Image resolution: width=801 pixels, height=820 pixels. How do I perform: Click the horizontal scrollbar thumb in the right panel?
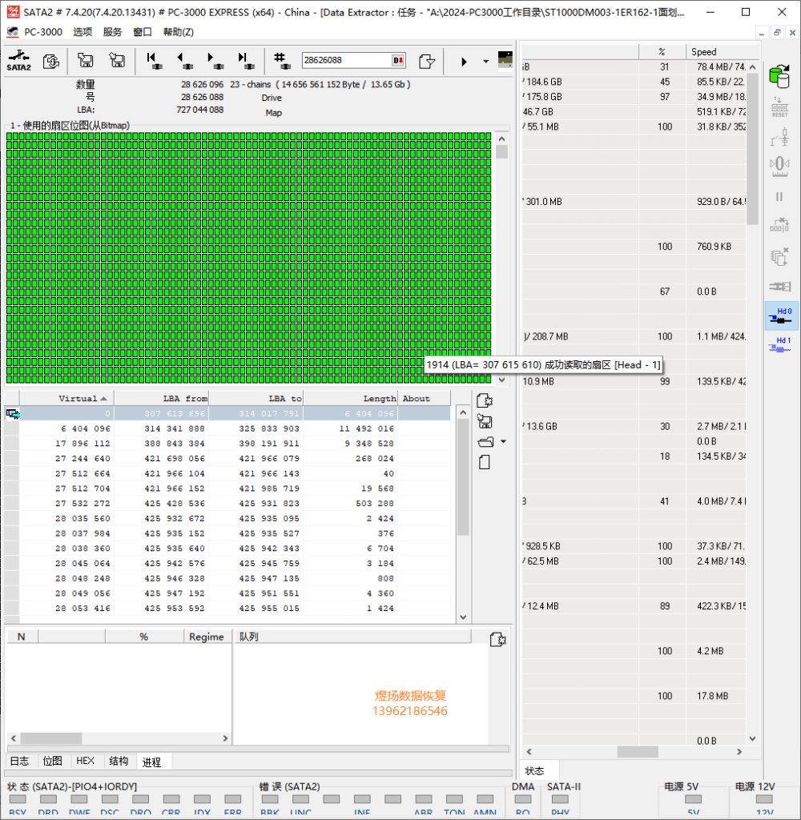point(638,752)
